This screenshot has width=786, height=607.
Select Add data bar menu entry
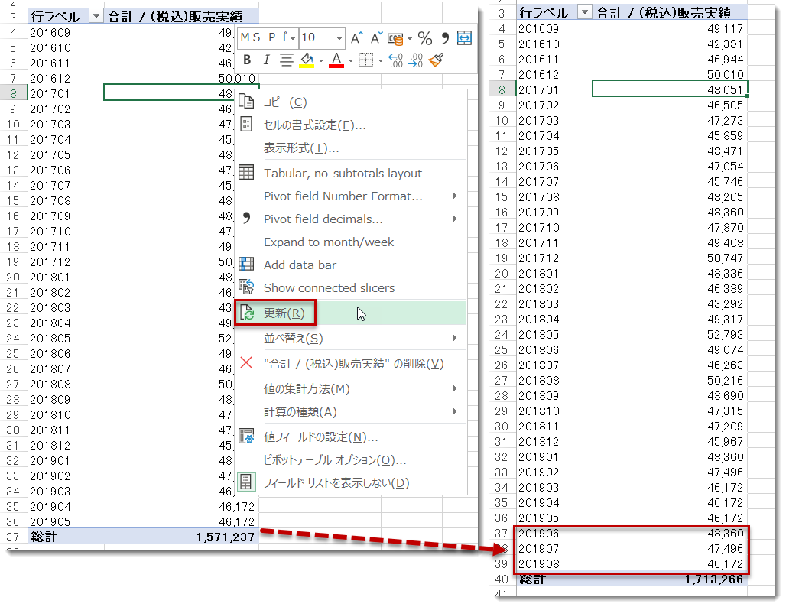(x=351, y=265)
